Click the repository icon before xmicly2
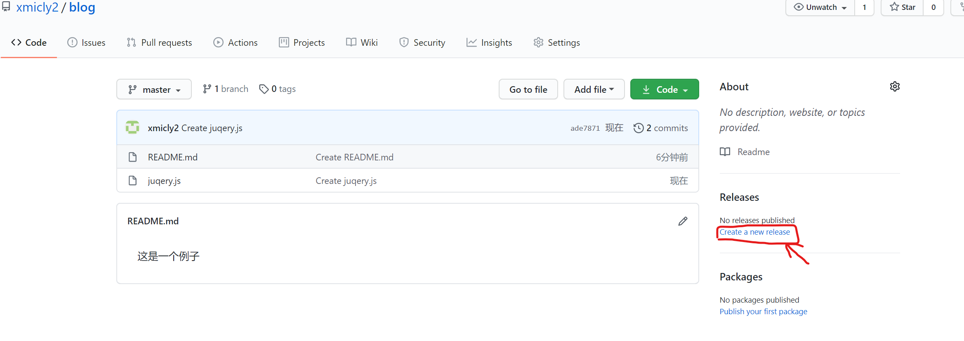This screenshot has height=341, width=964. [x=6, y=7]
